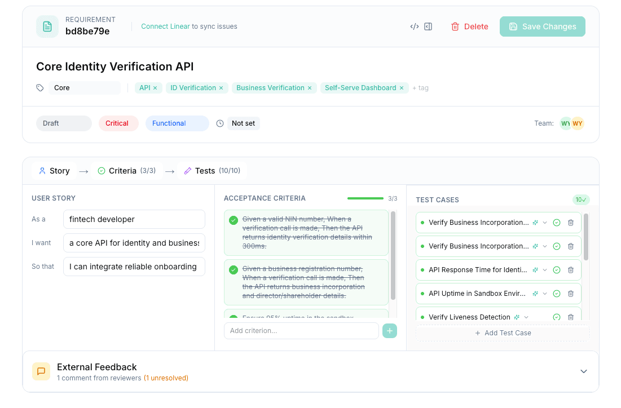621x408 pixels.
Task: Toggle the side panel icon next to code view
Action: pos(428,26)
